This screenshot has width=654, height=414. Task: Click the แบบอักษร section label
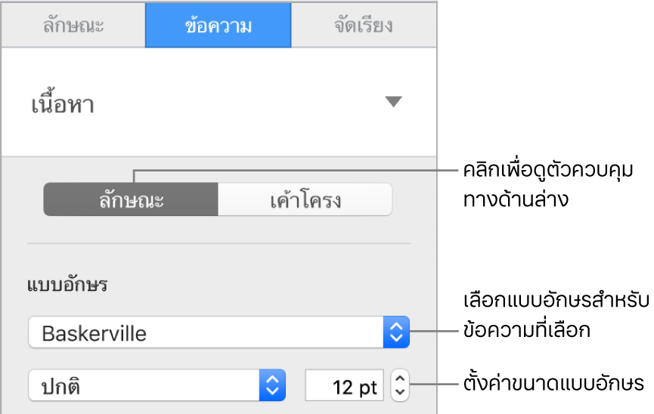[67, 286]
